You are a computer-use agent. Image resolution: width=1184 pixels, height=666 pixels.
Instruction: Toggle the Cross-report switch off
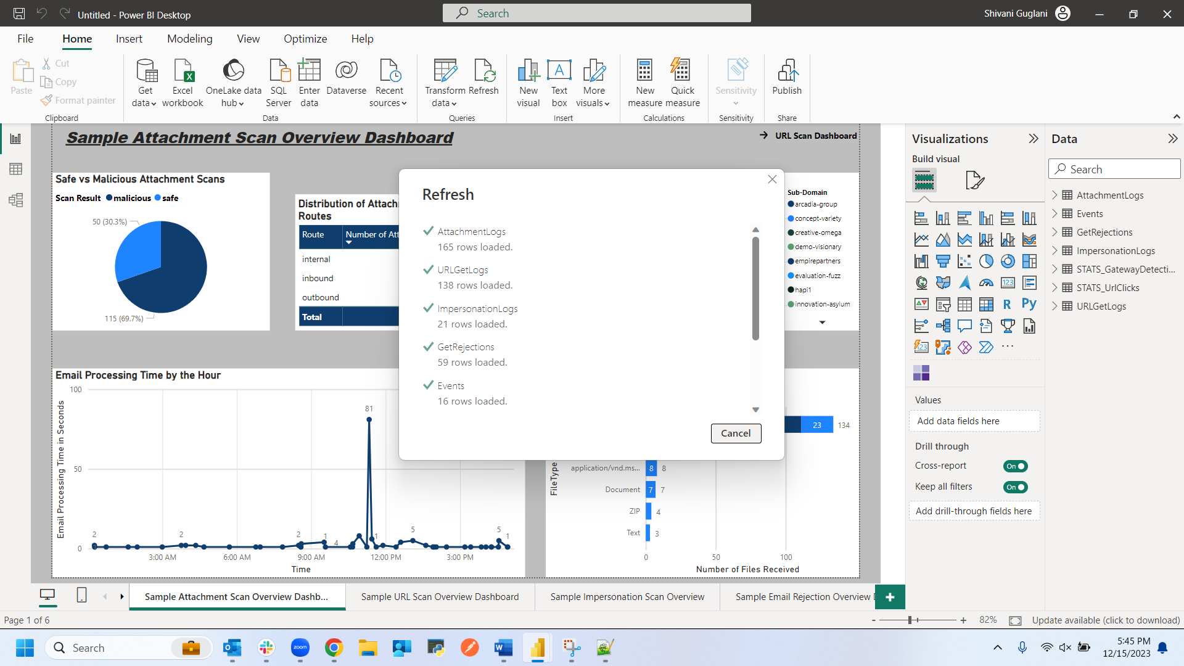tap(1015, 466)
